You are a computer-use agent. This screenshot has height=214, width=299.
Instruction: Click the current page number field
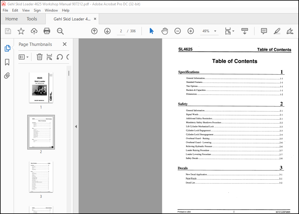coord(121,31)
